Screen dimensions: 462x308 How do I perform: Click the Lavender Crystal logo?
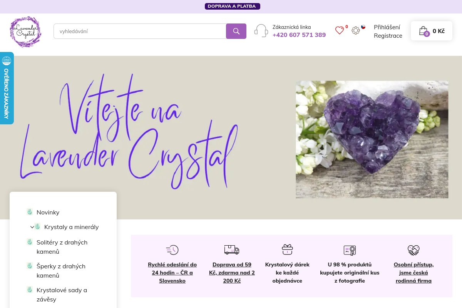[x=25, y=32]
